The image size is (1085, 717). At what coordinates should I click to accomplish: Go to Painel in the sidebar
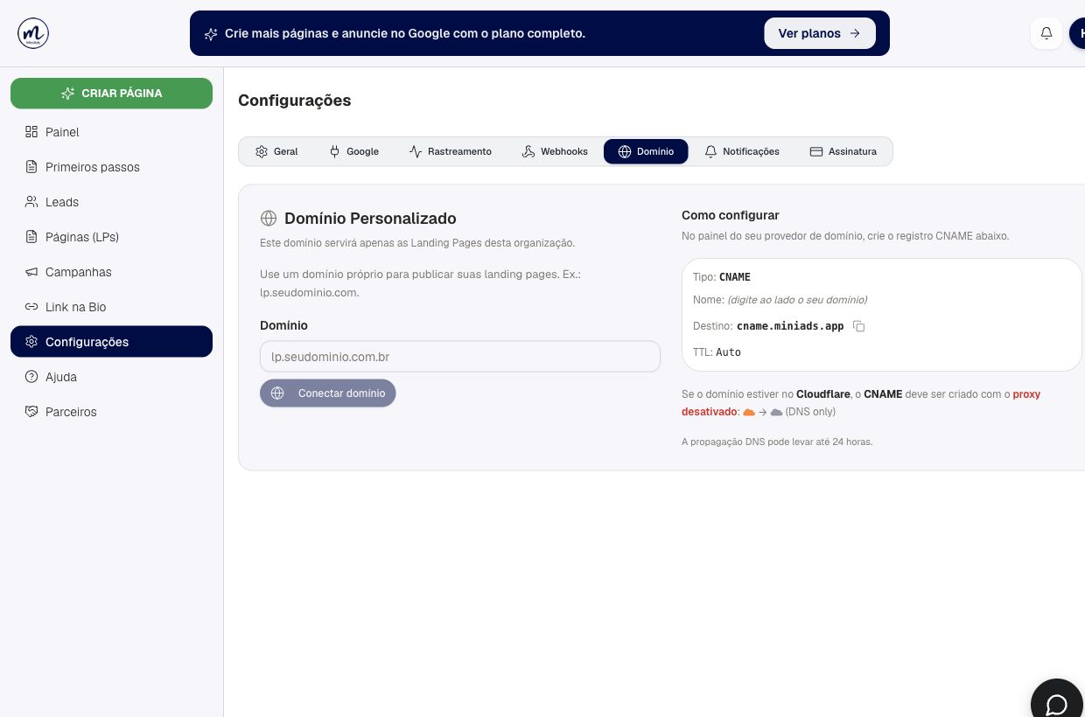tap(111, 132)
